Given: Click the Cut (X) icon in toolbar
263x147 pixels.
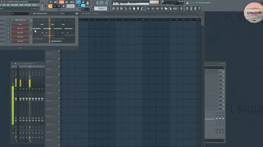Looking at the screenshot, I should [162, 9].
